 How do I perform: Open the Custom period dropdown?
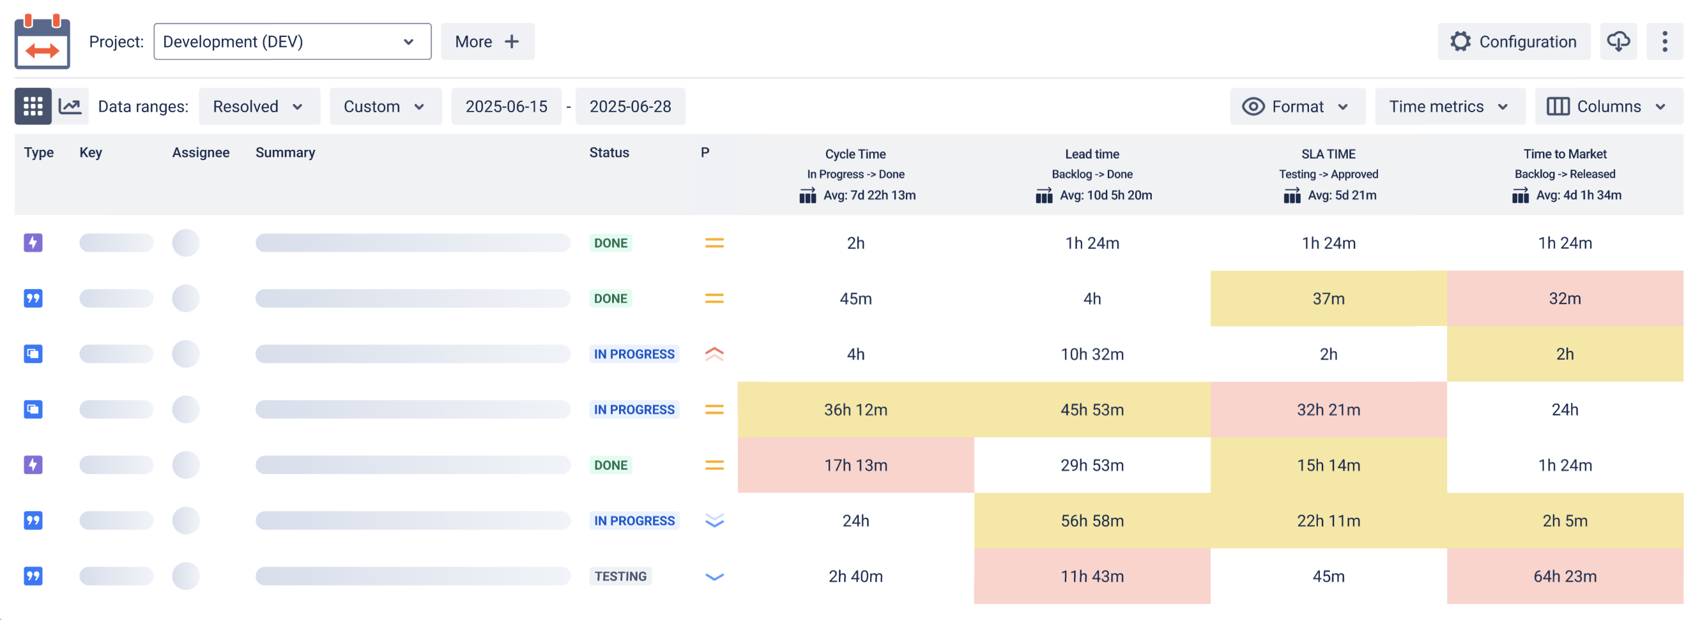click(x=385, y=107)
